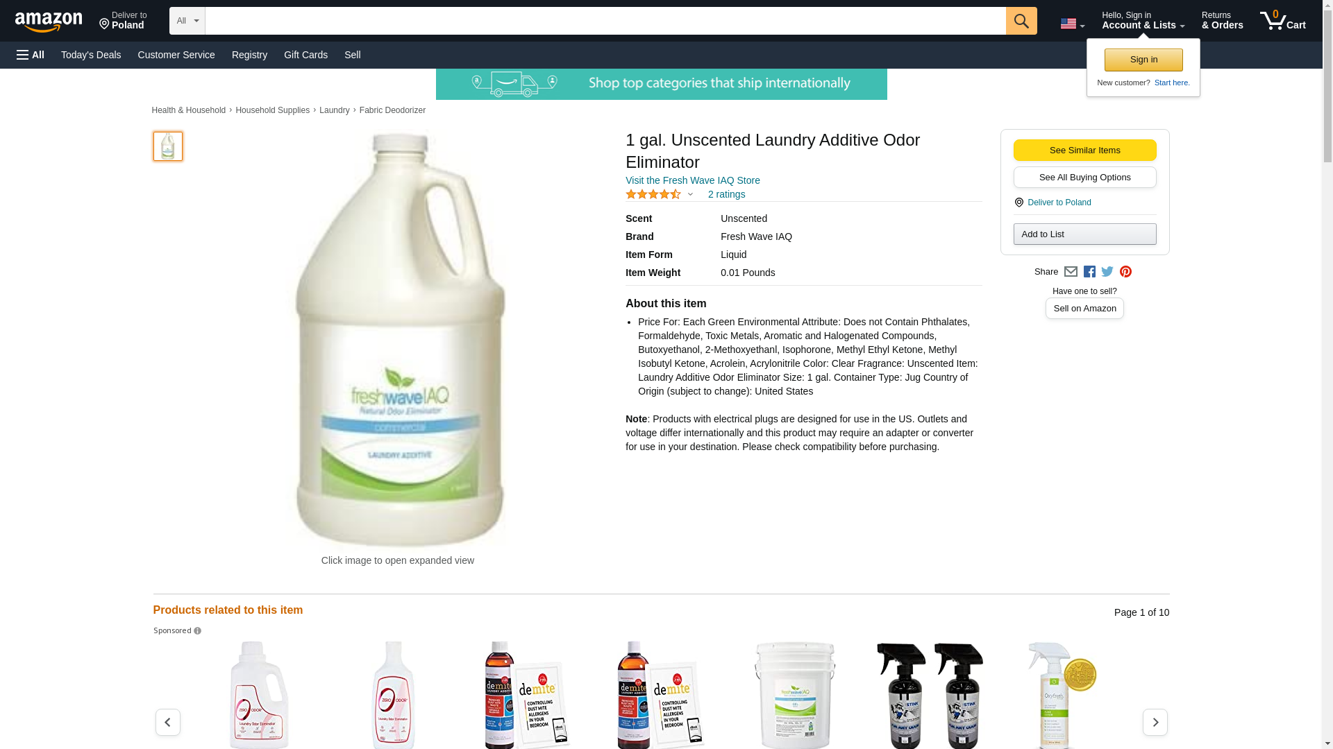The width and height of the screenshot is (1333, 749).
Task: Focus the Amazon search input field
Action: 605,21
